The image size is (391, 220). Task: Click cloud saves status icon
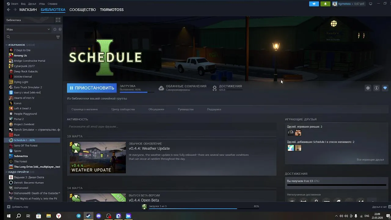point(161,88)
